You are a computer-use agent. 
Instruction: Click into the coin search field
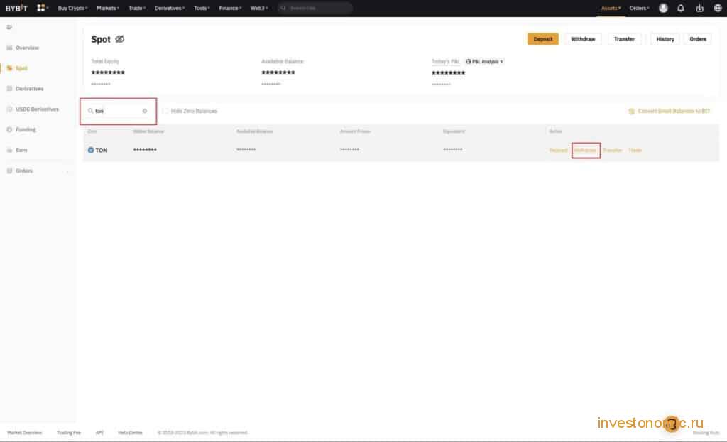pos(119,111)
